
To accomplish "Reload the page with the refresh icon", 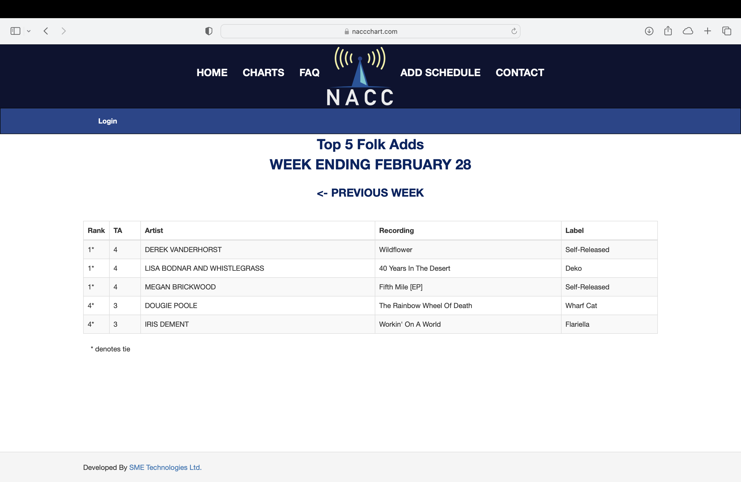I will 514,31.
